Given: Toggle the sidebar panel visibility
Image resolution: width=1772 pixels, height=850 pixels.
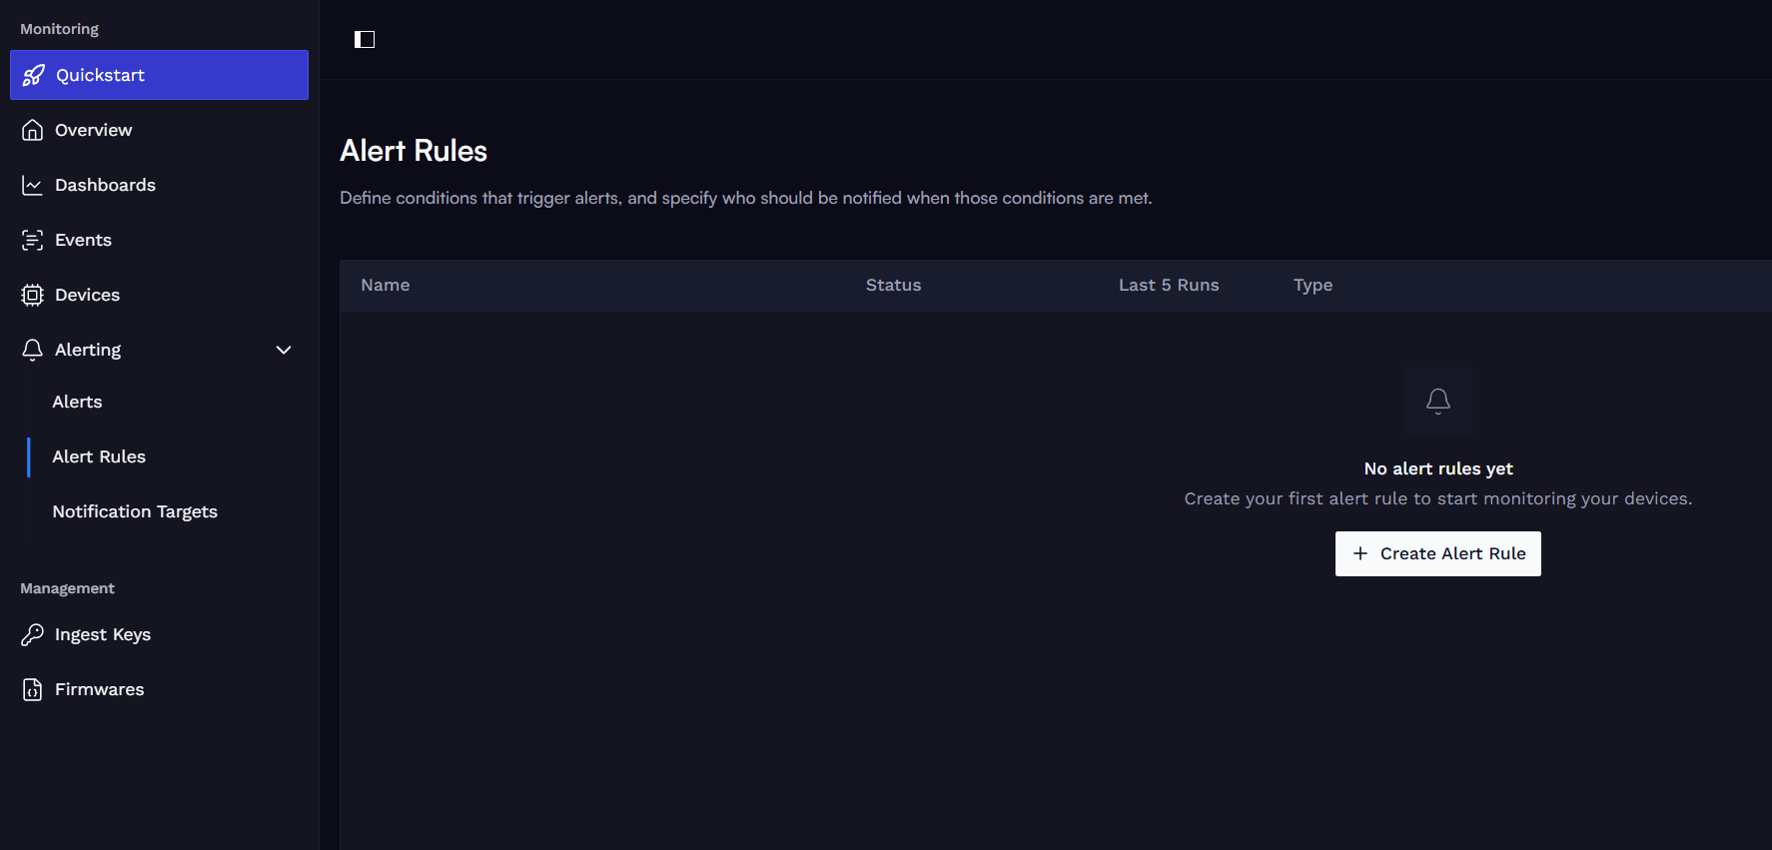Looking at the screenshot, I should (365, 40).
